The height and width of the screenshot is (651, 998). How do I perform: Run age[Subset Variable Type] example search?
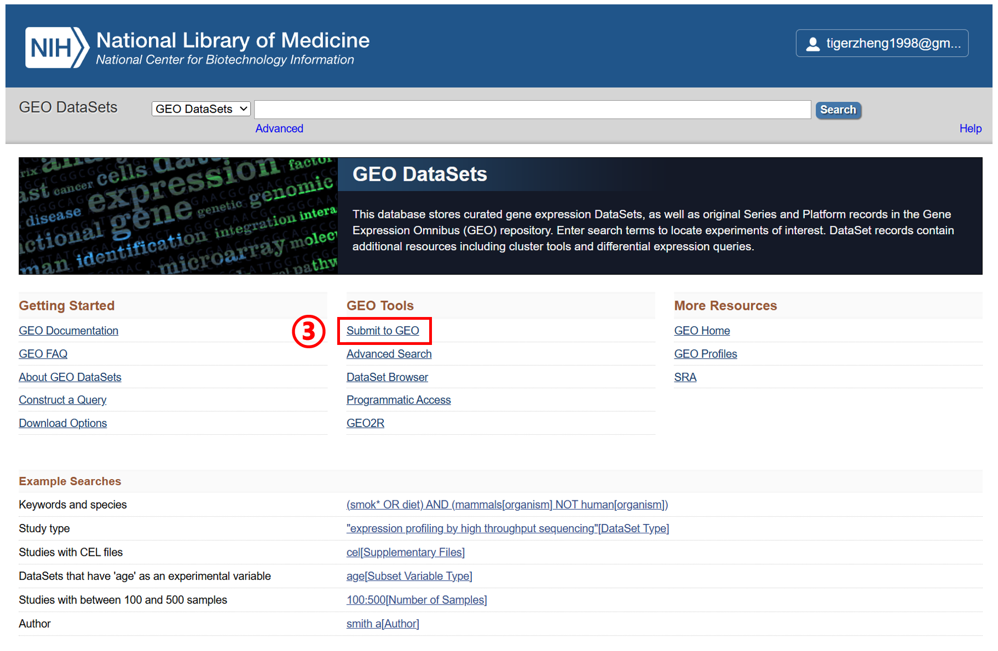click(x=409, y=576)
